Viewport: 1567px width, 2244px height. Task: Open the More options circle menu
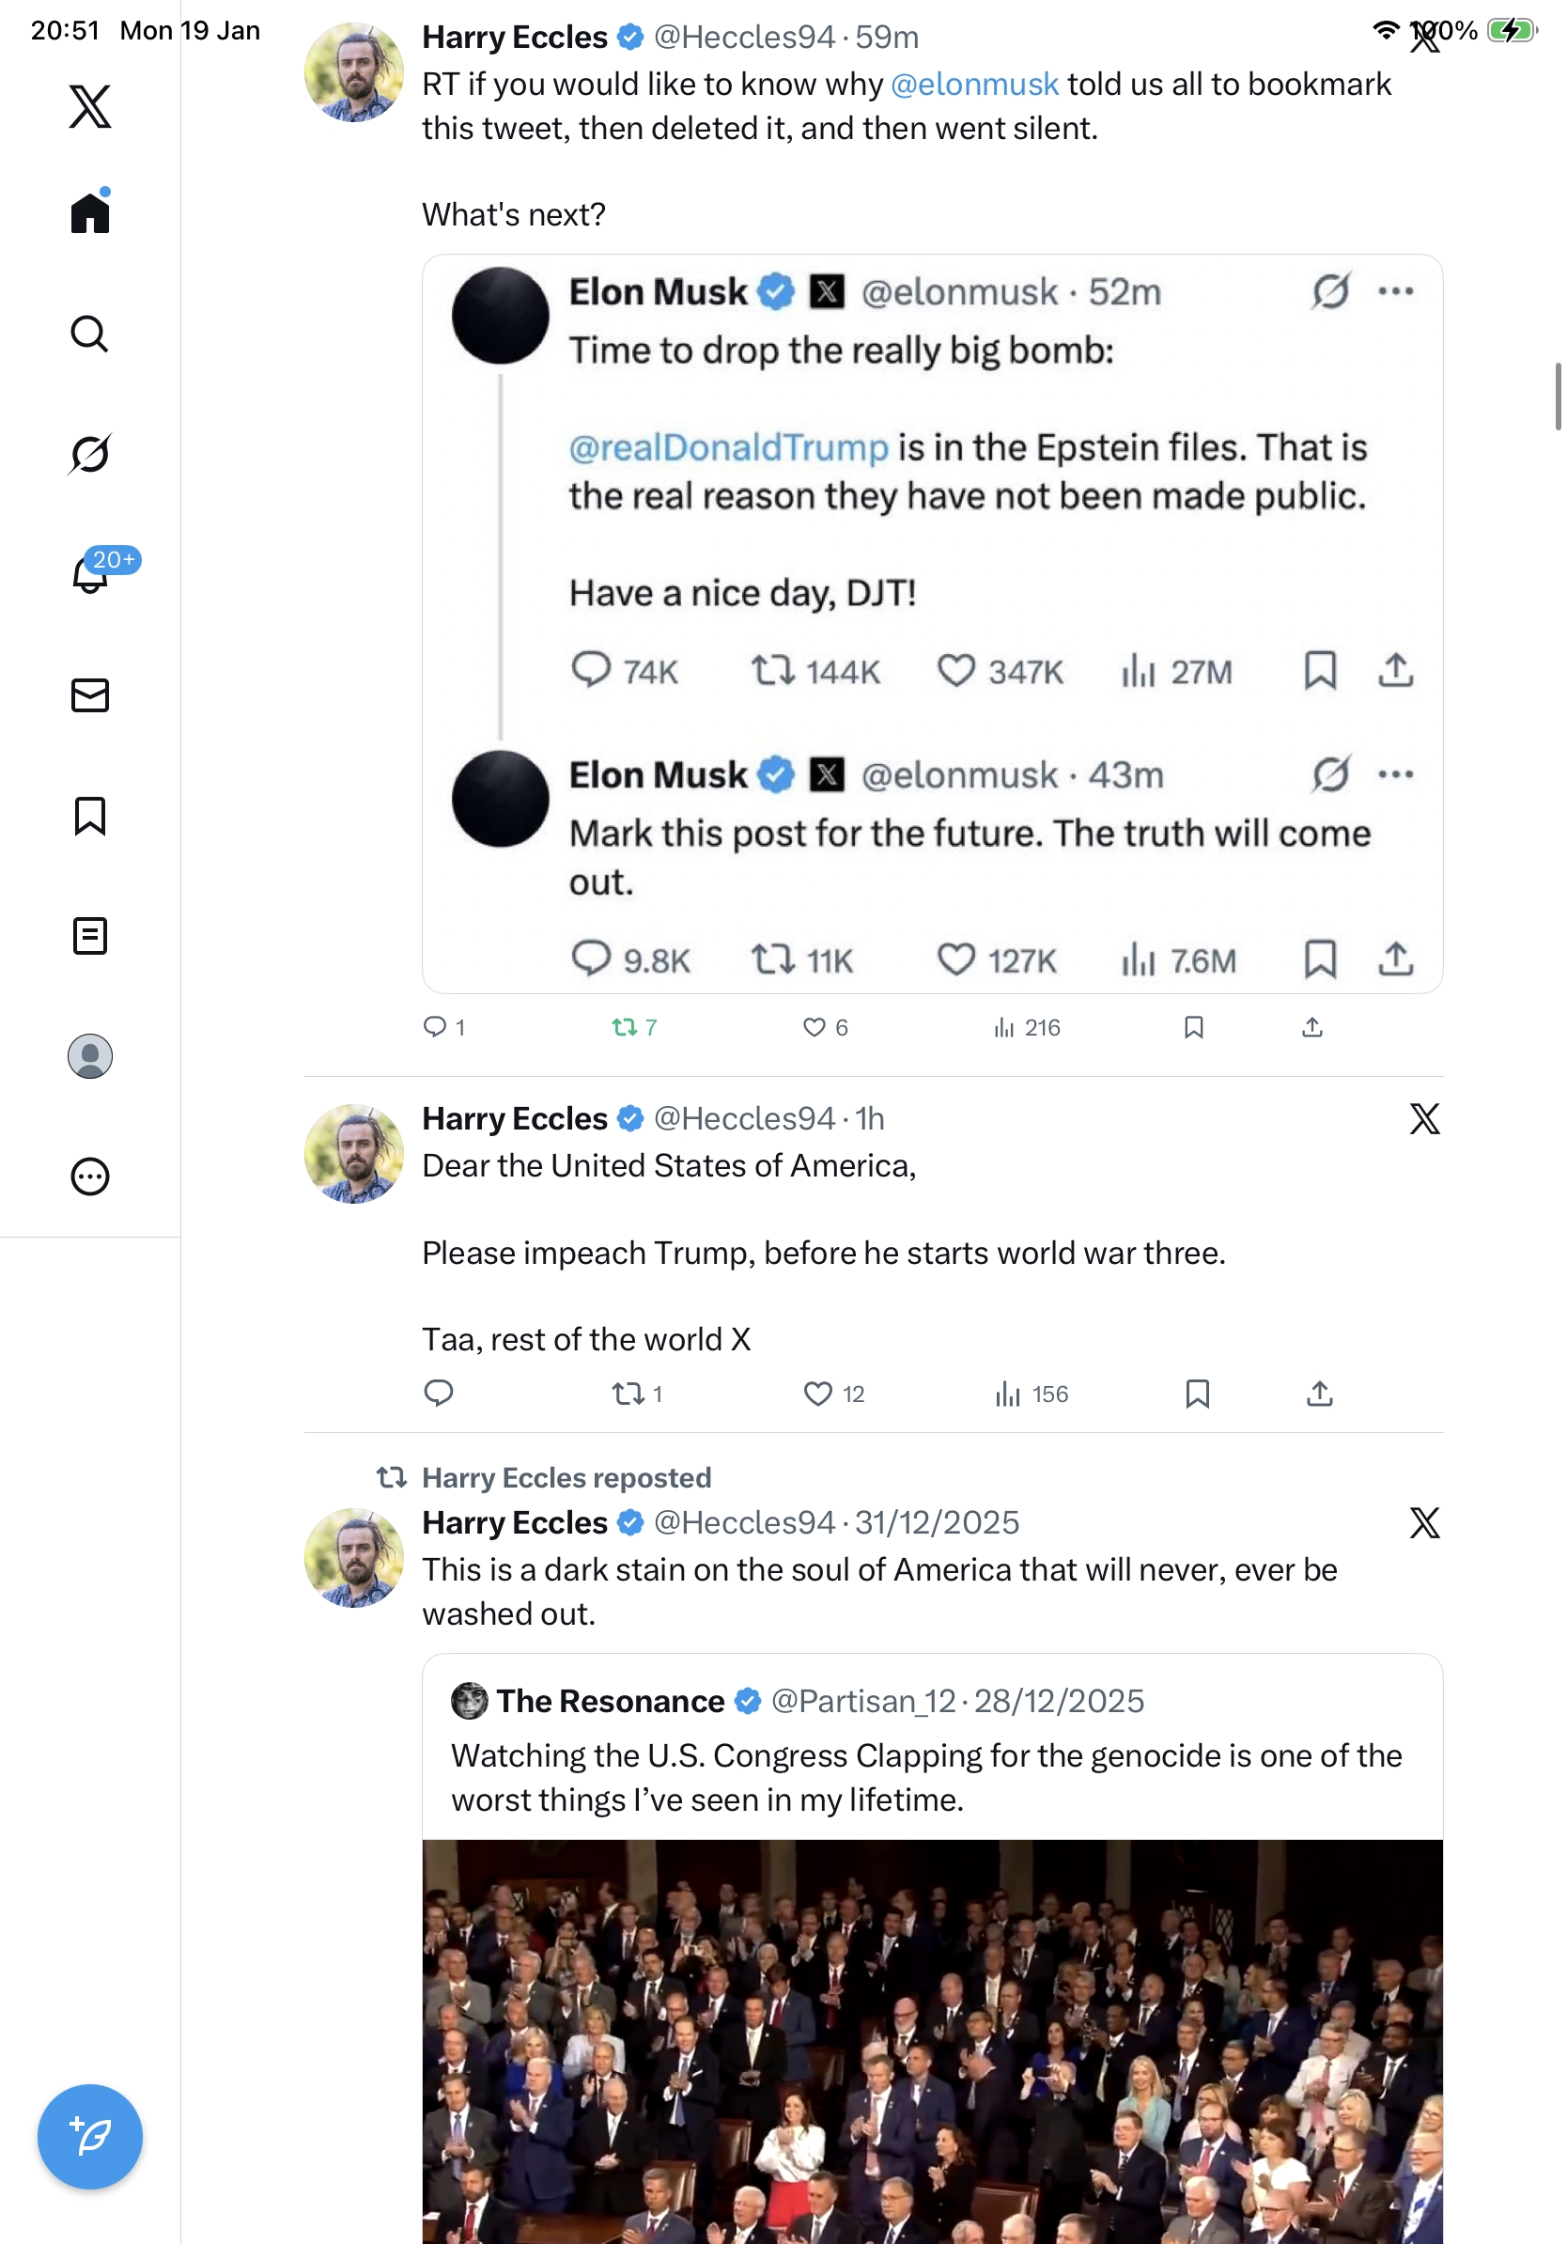pos(90,1176)
